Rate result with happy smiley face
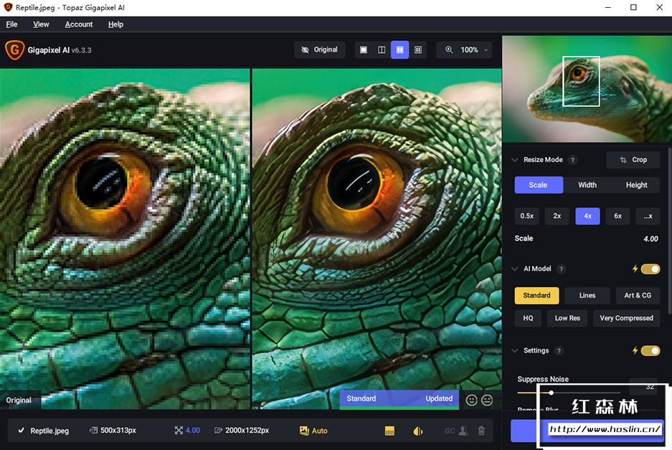 click(471, 400)
